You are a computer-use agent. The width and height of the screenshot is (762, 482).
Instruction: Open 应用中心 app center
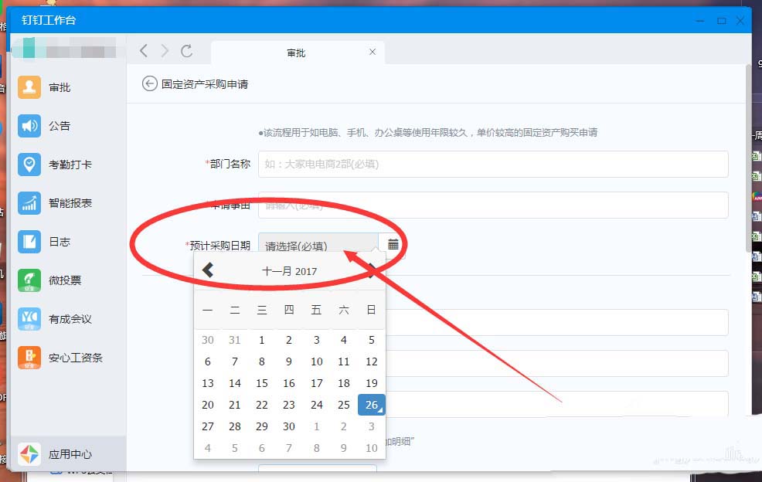(x=29, y=454)
